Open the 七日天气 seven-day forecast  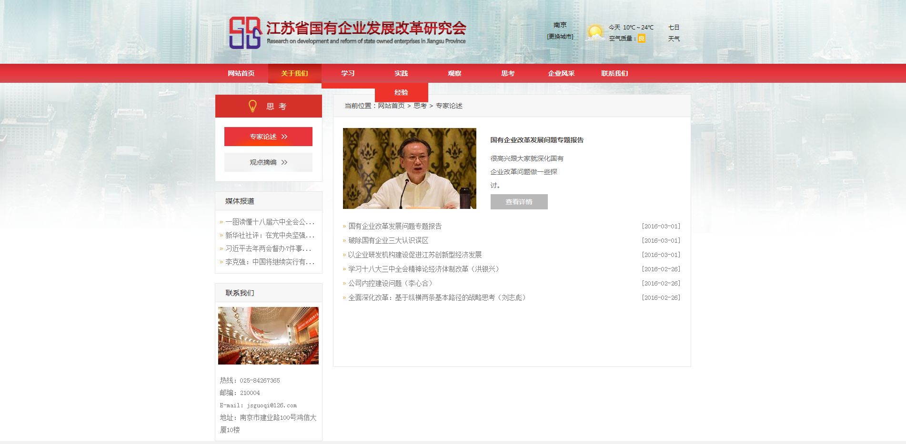coord(674,33)
